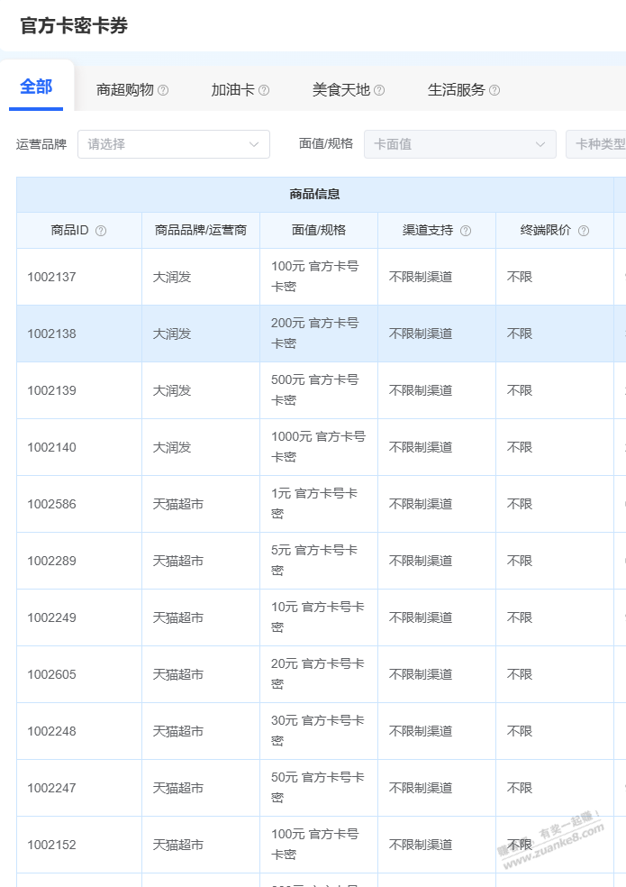The image size is (626, 887).
Task: Click 500元 官方卡号卡密 in row 1002139
Action: [315, 389]
